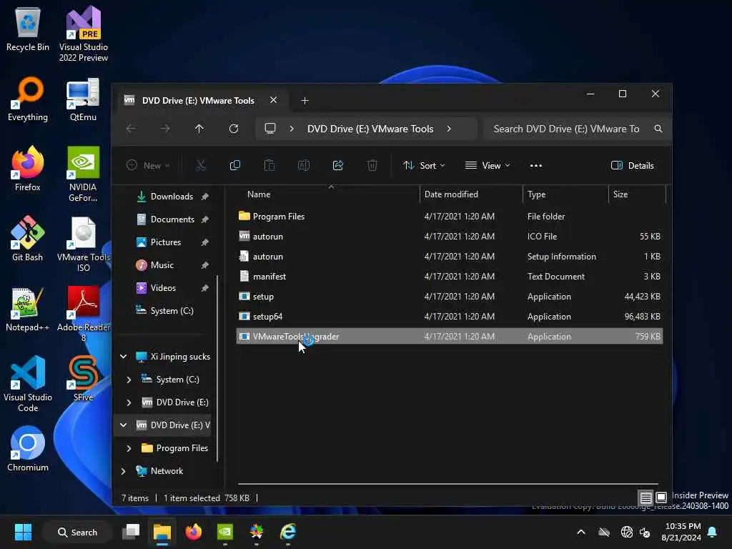
Task: Select the manifest text document
Action: pyautogui.click(x=450, y=277)
